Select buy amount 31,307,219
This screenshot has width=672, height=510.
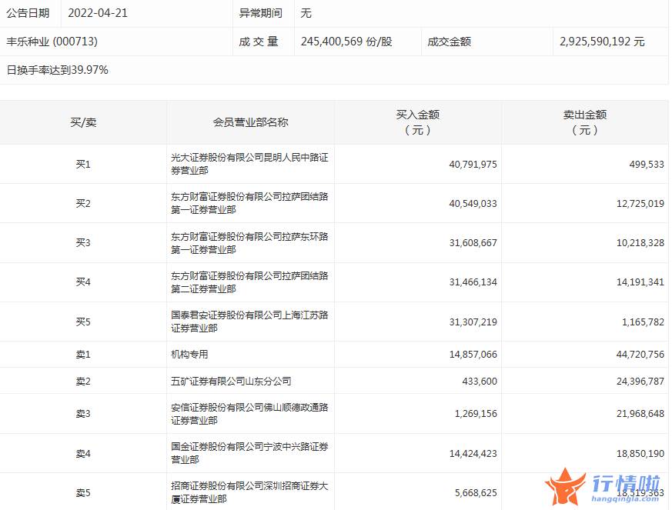(473, 322)
